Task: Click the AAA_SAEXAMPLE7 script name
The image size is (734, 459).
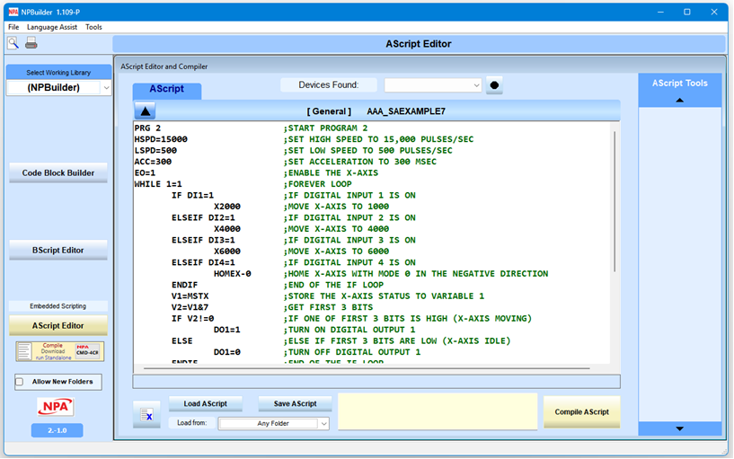Action: (406, 111)
